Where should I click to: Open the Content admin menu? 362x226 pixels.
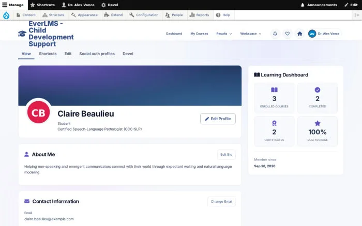tap(26, 15)
